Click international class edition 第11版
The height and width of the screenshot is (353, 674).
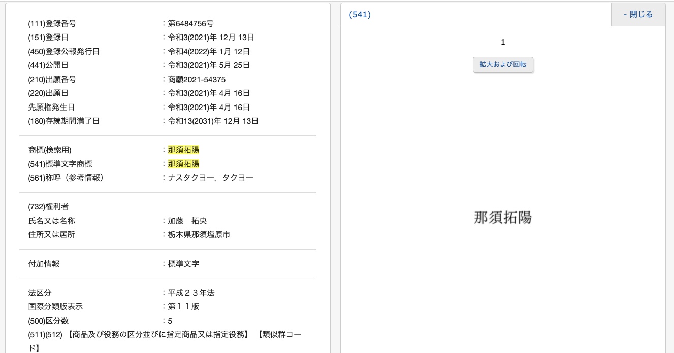[183, 306]
